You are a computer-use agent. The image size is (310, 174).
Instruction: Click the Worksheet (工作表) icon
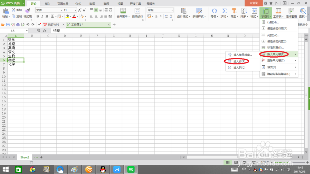point(278,11)
